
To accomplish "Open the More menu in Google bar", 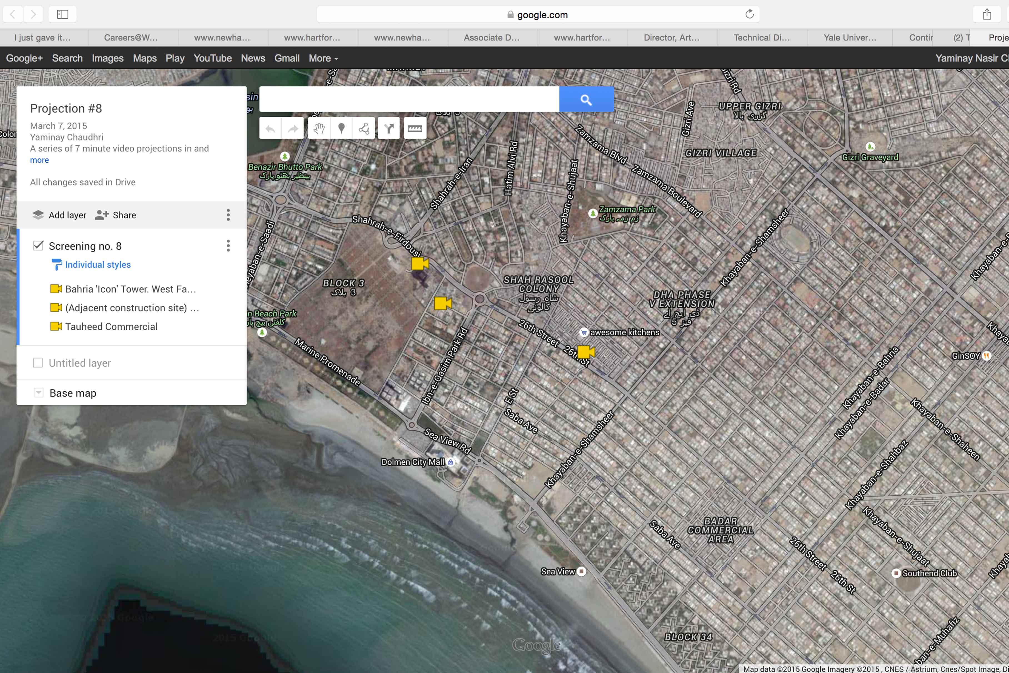I will [x=323, y=58].
